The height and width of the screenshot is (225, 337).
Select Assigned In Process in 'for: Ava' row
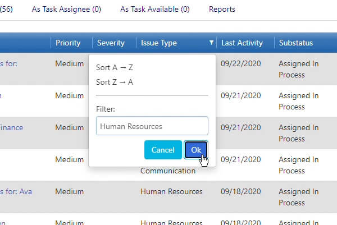pos(299,197)
